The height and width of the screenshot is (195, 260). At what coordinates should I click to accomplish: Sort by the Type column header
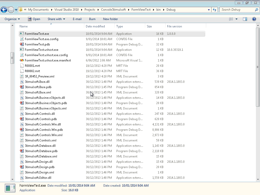(119, 26)
